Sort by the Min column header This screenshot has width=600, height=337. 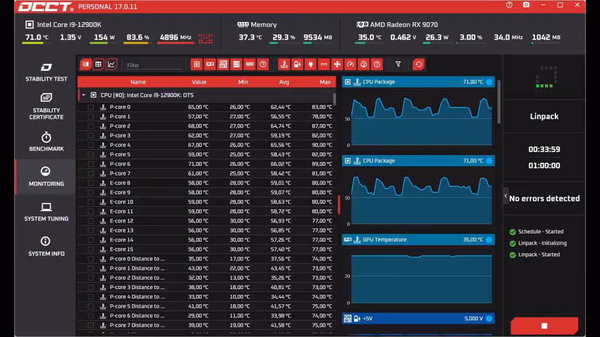[x=243, y=82]
